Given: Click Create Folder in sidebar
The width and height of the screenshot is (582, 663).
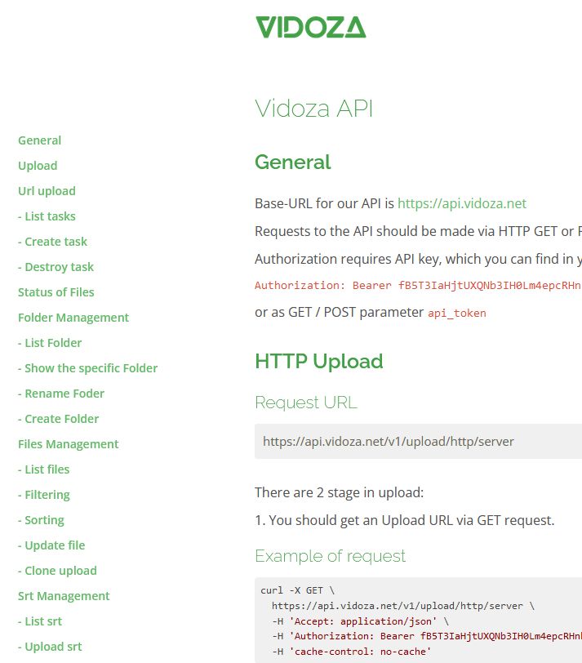Looking at the screenshot, I should tap(58, 419).
